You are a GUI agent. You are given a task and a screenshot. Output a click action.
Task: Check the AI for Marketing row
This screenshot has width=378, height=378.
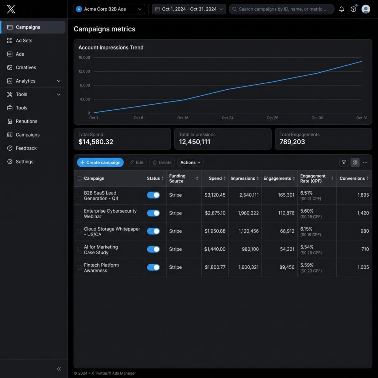coord(79,249)
